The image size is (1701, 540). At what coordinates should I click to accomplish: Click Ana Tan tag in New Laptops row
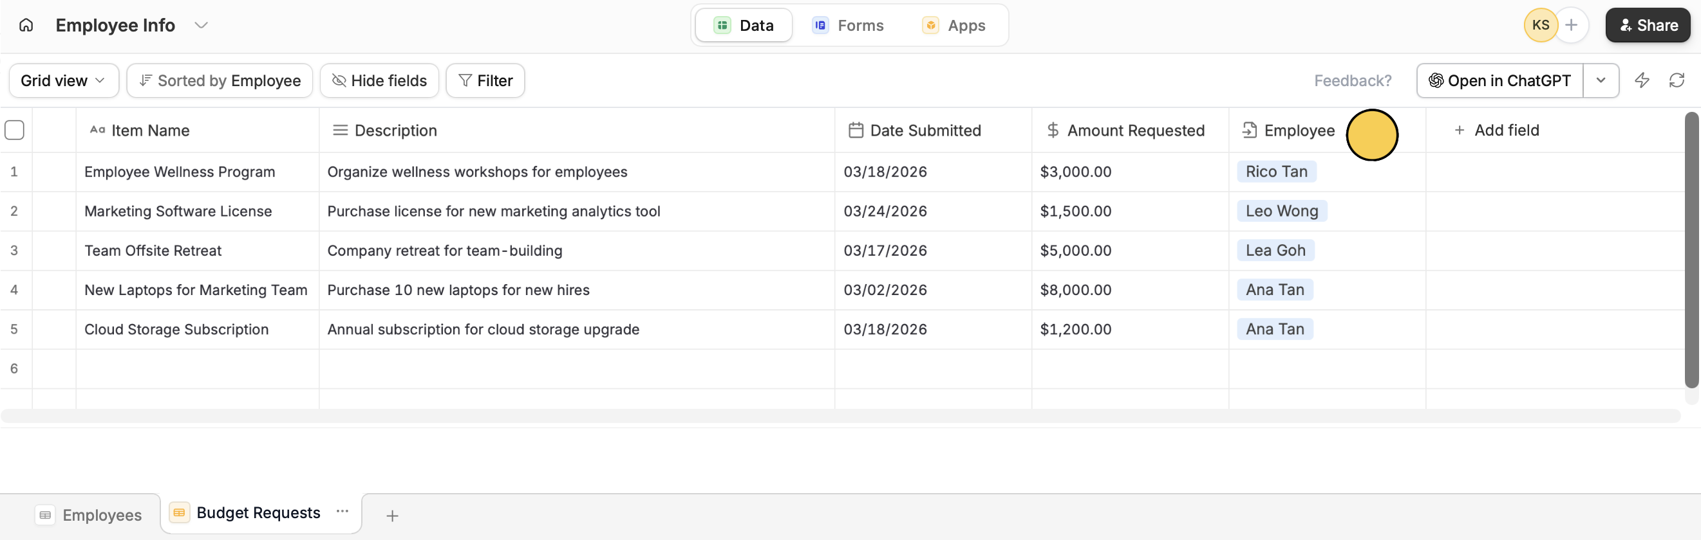point(1275,290)
